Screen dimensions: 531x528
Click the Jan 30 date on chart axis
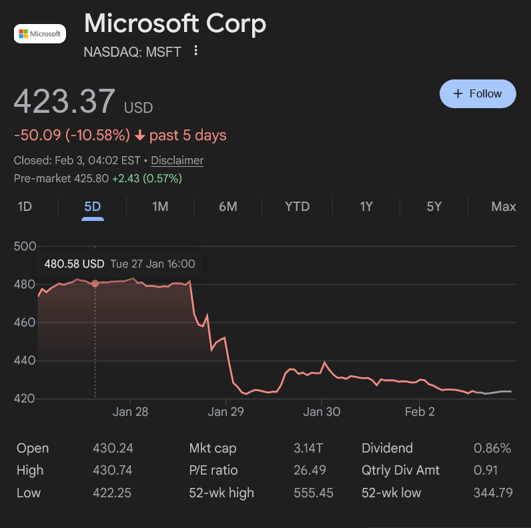(x=322, y=412)
